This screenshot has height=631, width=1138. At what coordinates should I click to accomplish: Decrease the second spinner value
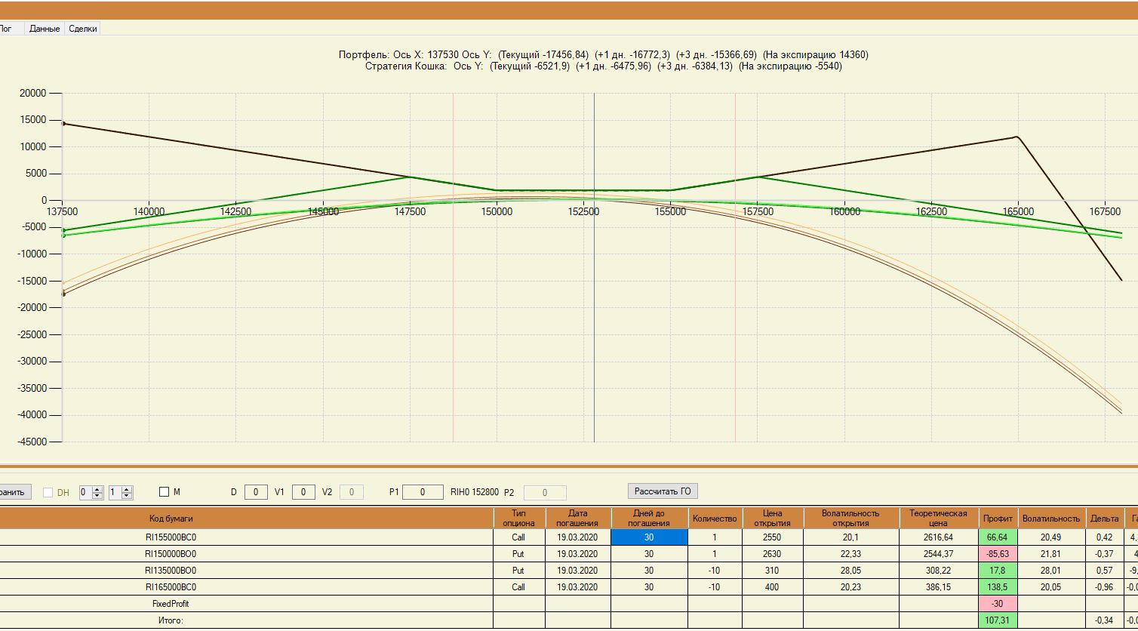pyautogui.click(x=127, y=496)
